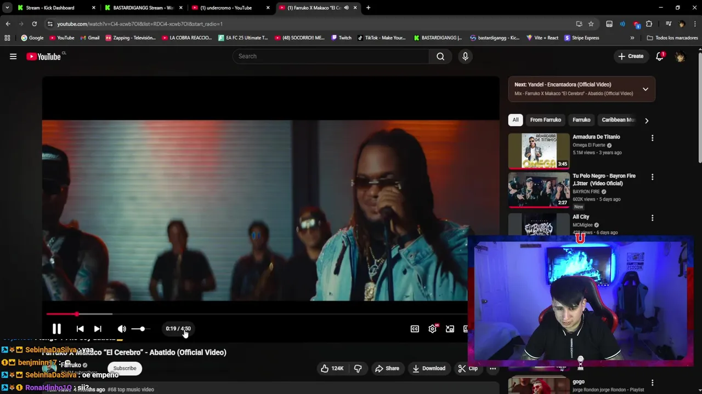
Task: Open the YouTube account avatar menu
Action: coord(680,56)
